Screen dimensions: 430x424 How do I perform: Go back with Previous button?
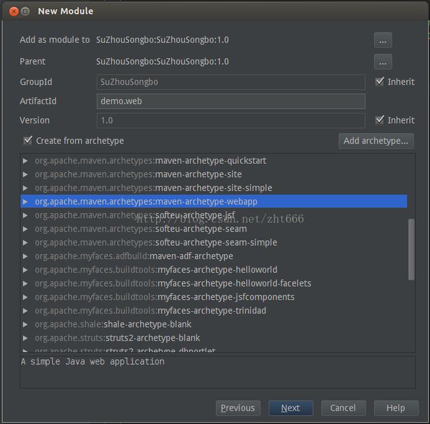click(x=237, y=408)
